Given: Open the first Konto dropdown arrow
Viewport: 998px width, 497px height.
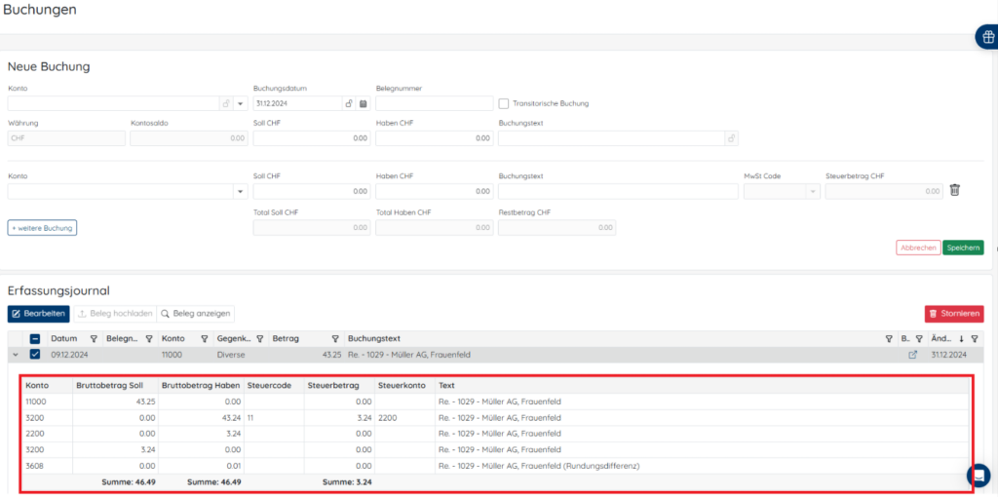Looking at the screenshot, I should [241, 103].
